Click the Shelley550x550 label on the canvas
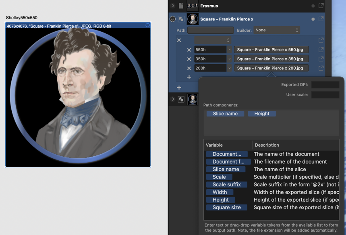346x235 pixels. coord(22,18)
